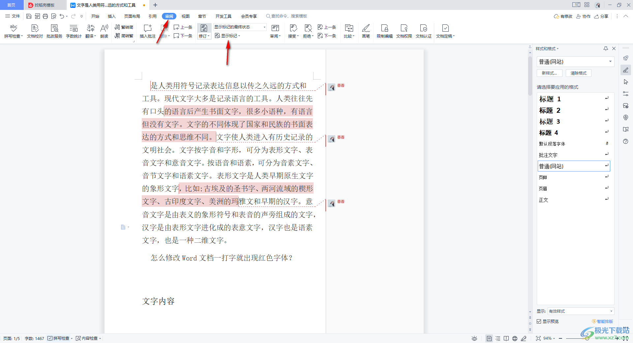
Task: Click 拒绝 reject revision icon
Action: (x=308, y=28)
